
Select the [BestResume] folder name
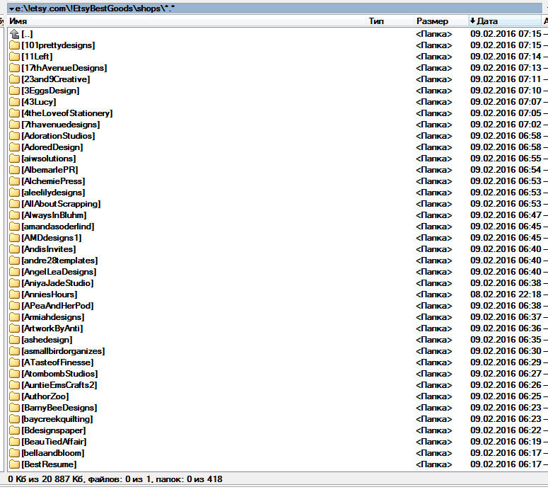(49, 464)
